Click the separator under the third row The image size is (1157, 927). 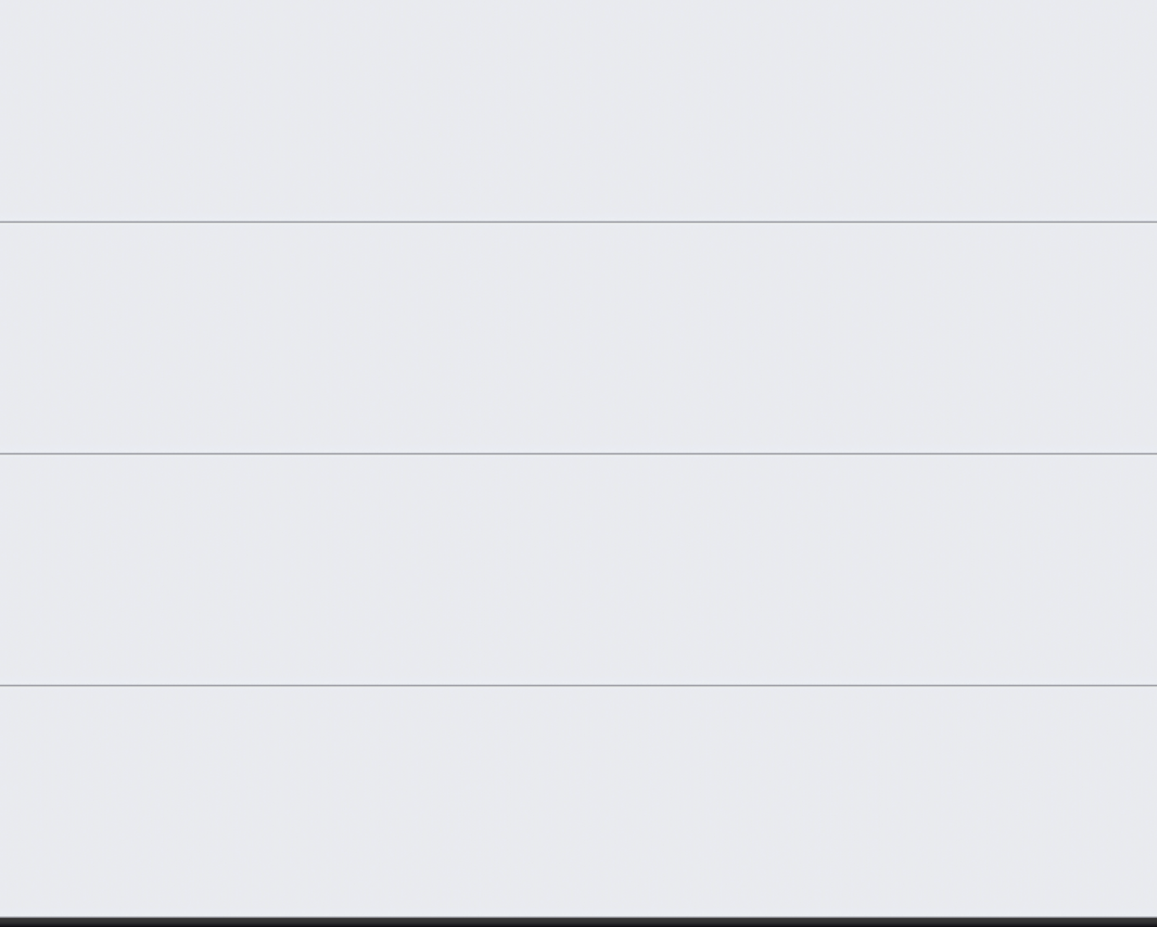pyautogui.click(x=578, y=685)
